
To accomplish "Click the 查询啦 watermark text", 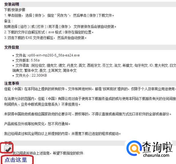I will point(157,147).
